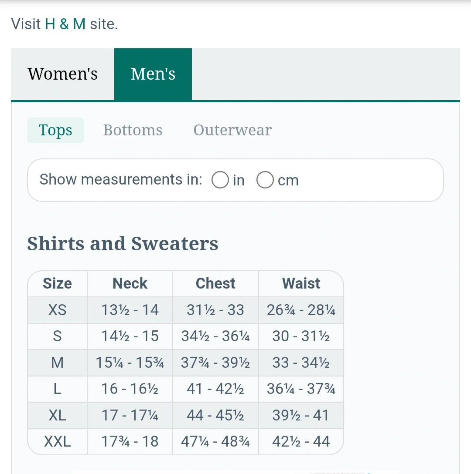
Task: Click the Shirts and Sweaters heading
Action: coord(123,244)
